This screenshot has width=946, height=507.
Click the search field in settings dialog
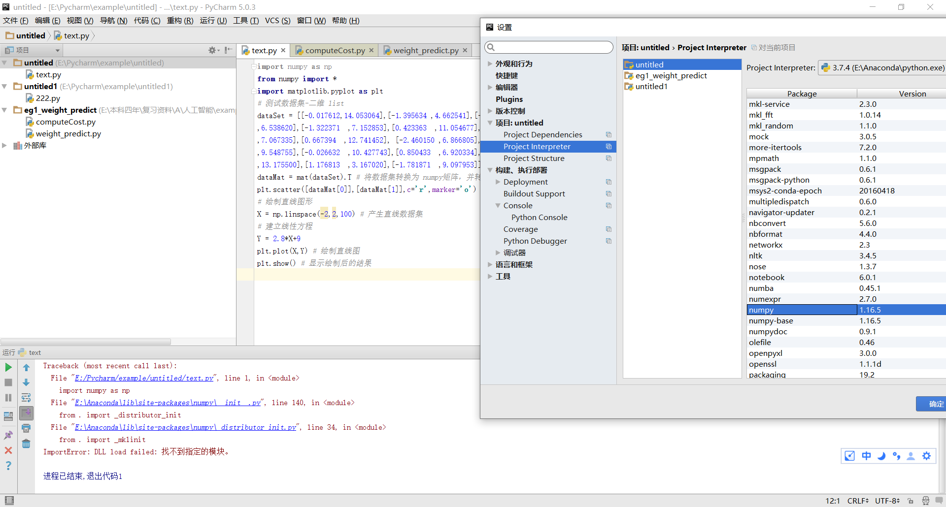click(549, 47)
